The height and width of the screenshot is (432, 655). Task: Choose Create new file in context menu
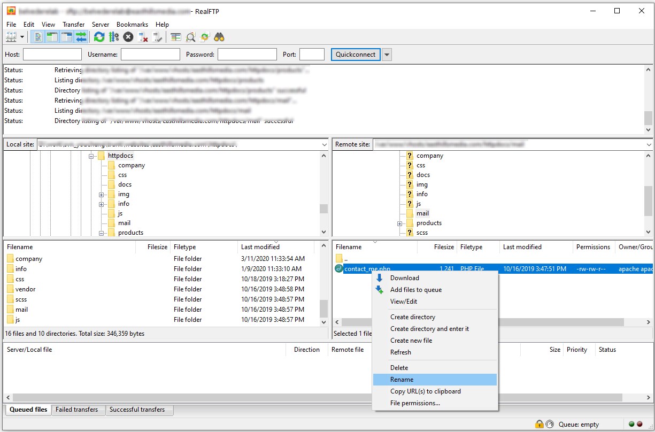point(435,341)
